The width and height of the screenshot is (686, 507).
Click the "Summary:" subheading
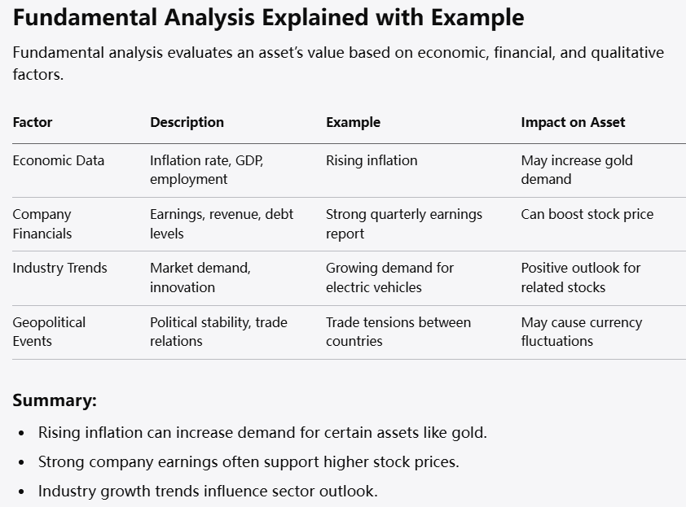(55, 400)
